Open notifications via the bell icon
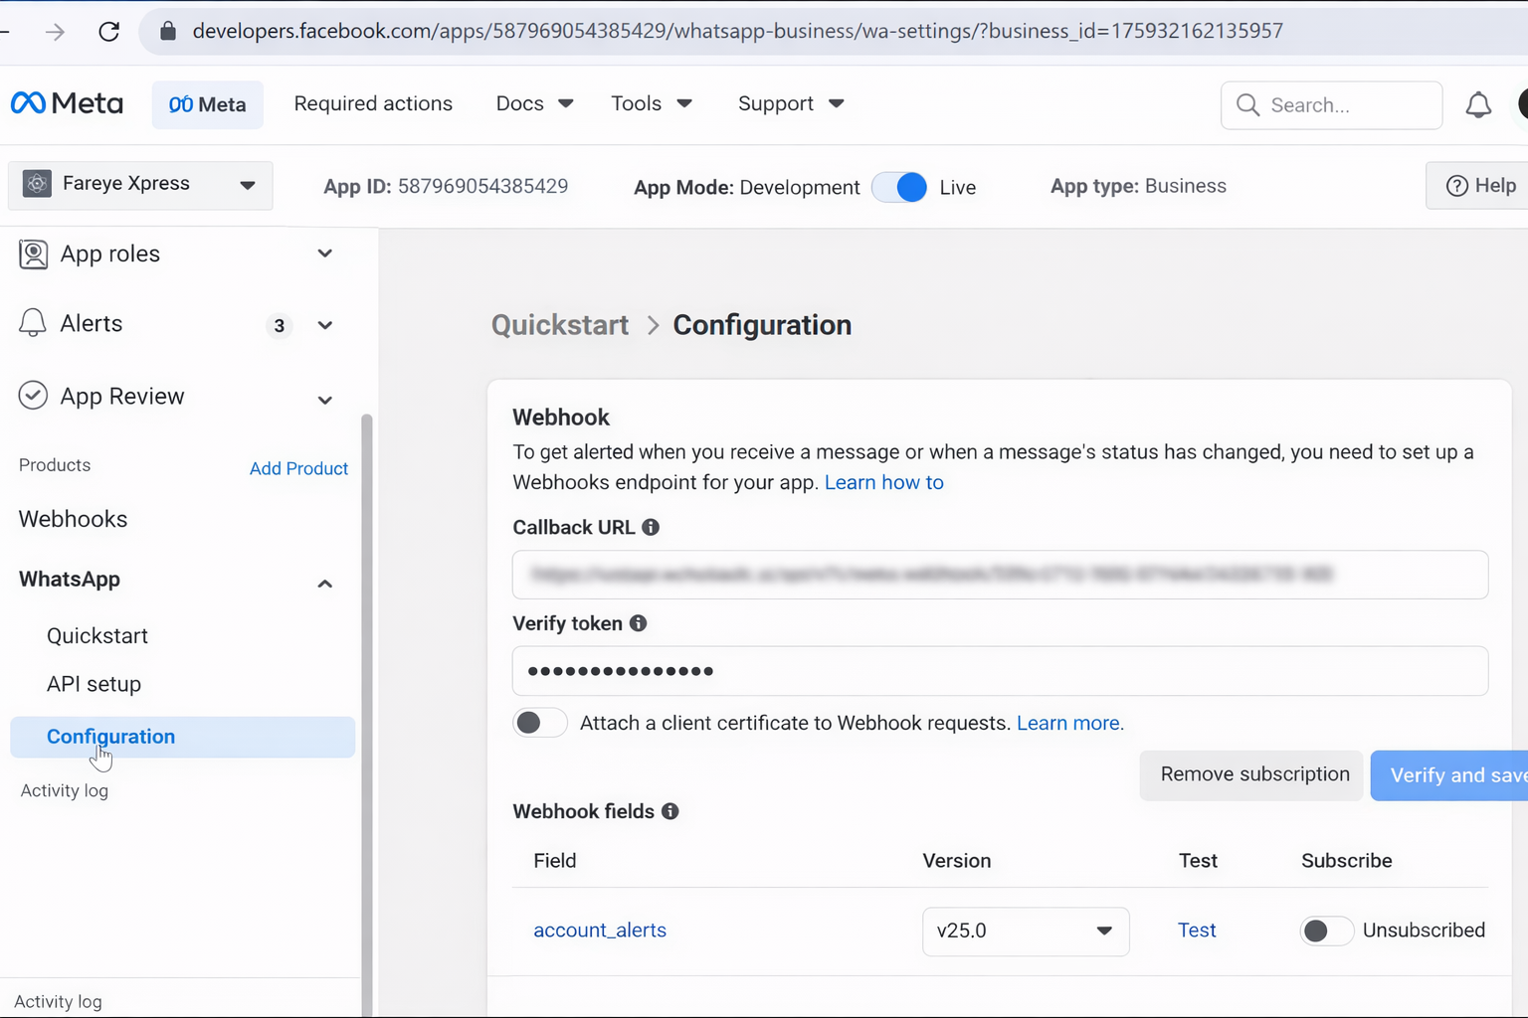Image resolution: width=1528 pixels, height=1018 pixels. click(x=1478, y=103)
